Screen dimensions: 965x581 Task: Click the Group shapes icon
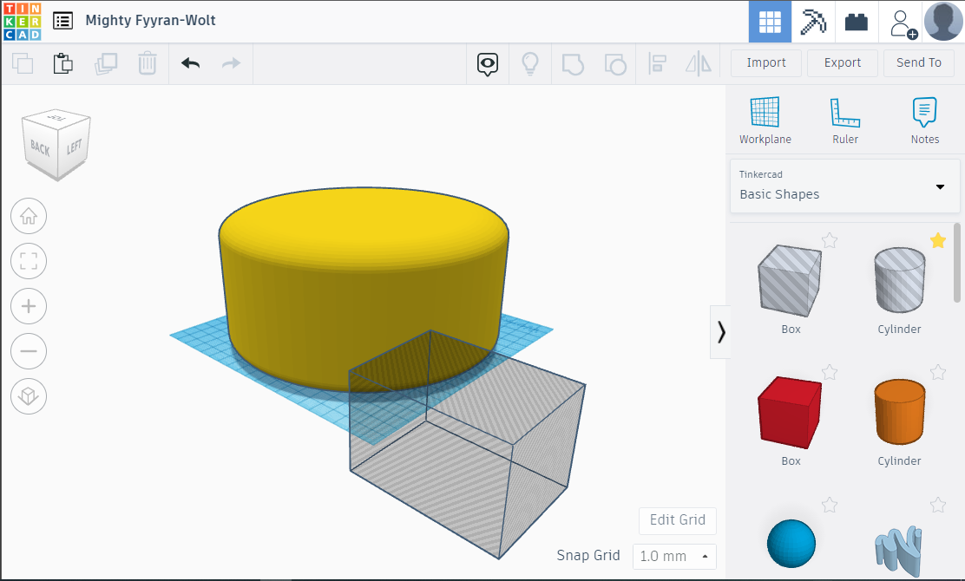573,64
